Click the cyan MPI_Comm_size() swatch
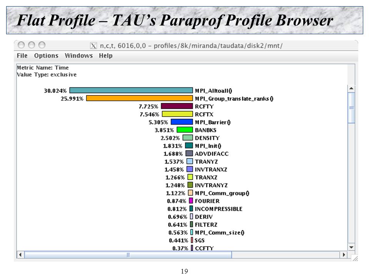This screenshot has width=369, height=277. [x=191, y=232]
